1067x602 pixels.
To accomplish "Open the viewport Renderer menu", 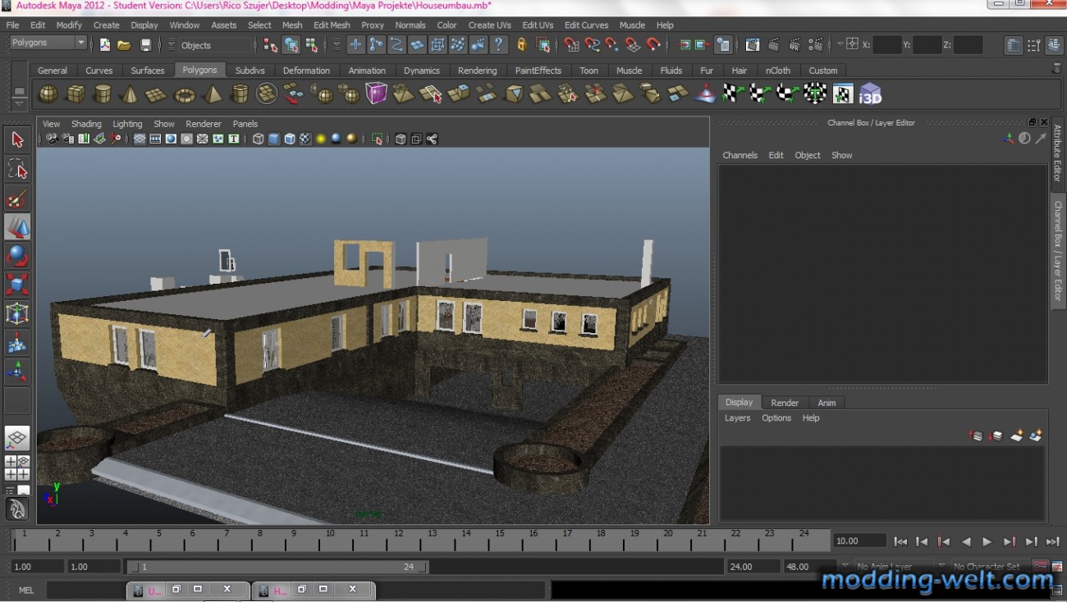I will (203, 124).
